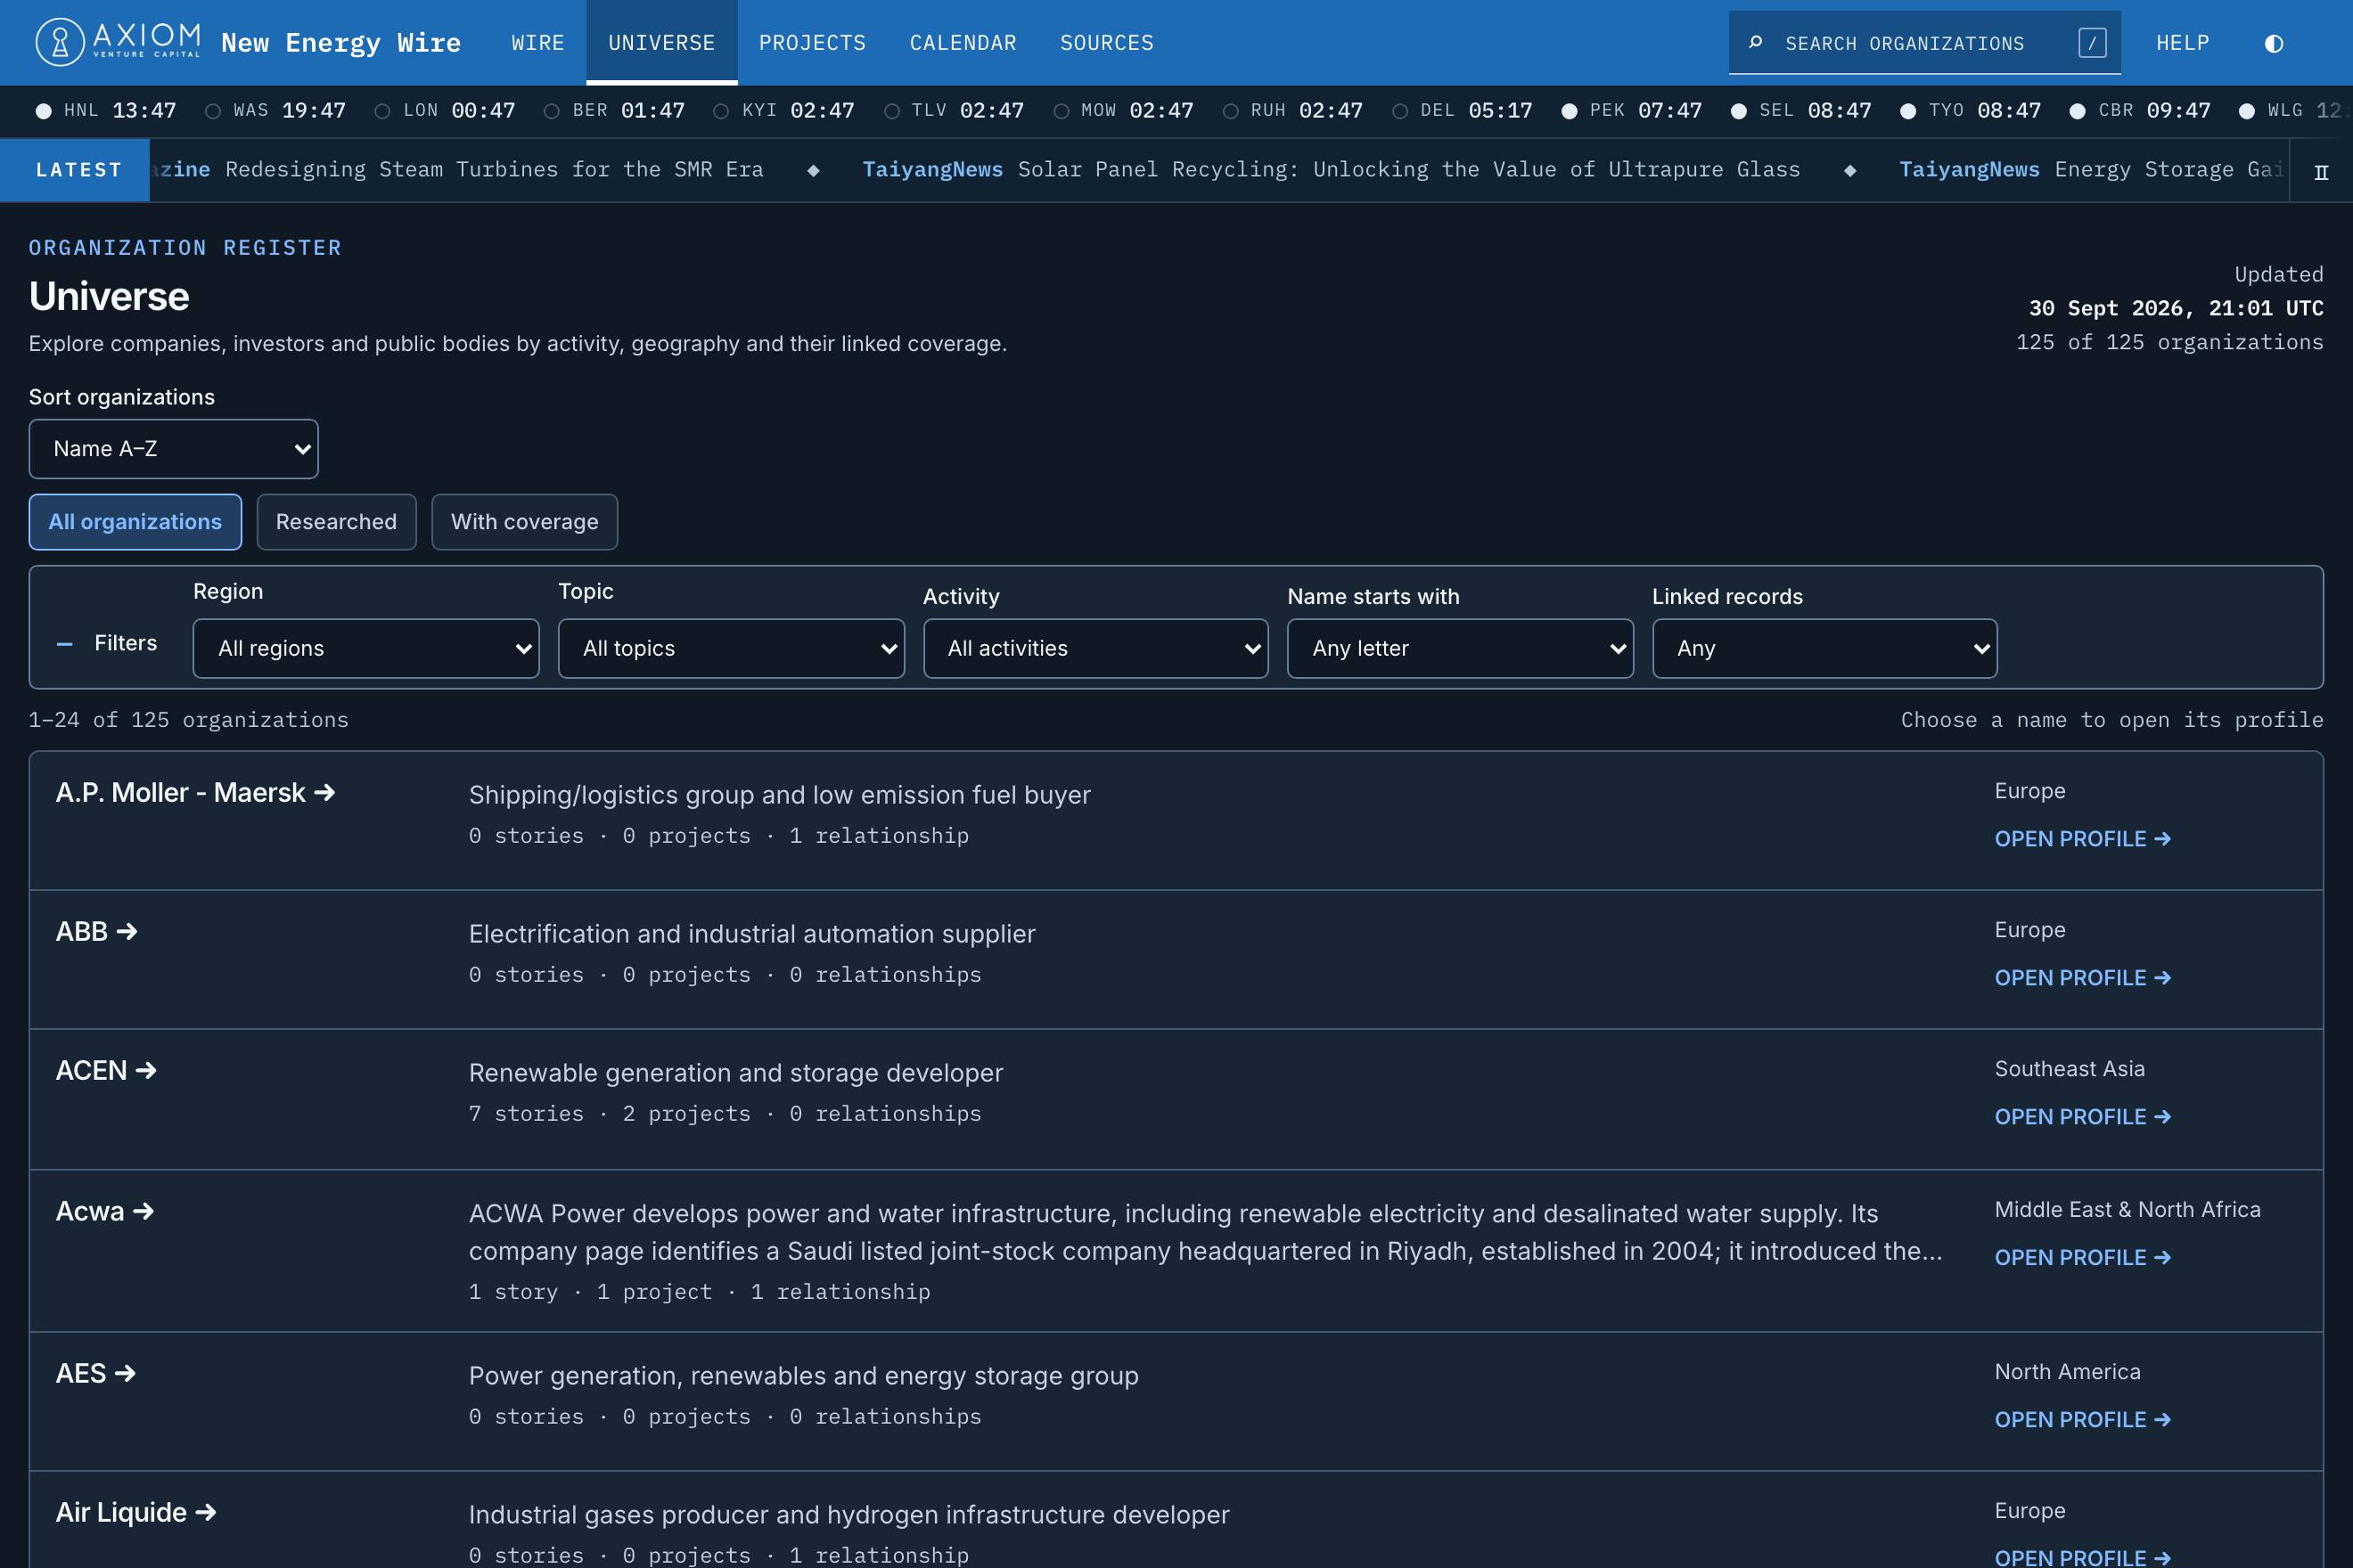This screenshot has height=1568, width=2353.
Task: Open the Linked records dropdown
Action: [1824, 648]
